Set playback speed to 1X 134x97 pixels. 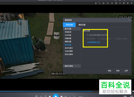pos(108,3)
